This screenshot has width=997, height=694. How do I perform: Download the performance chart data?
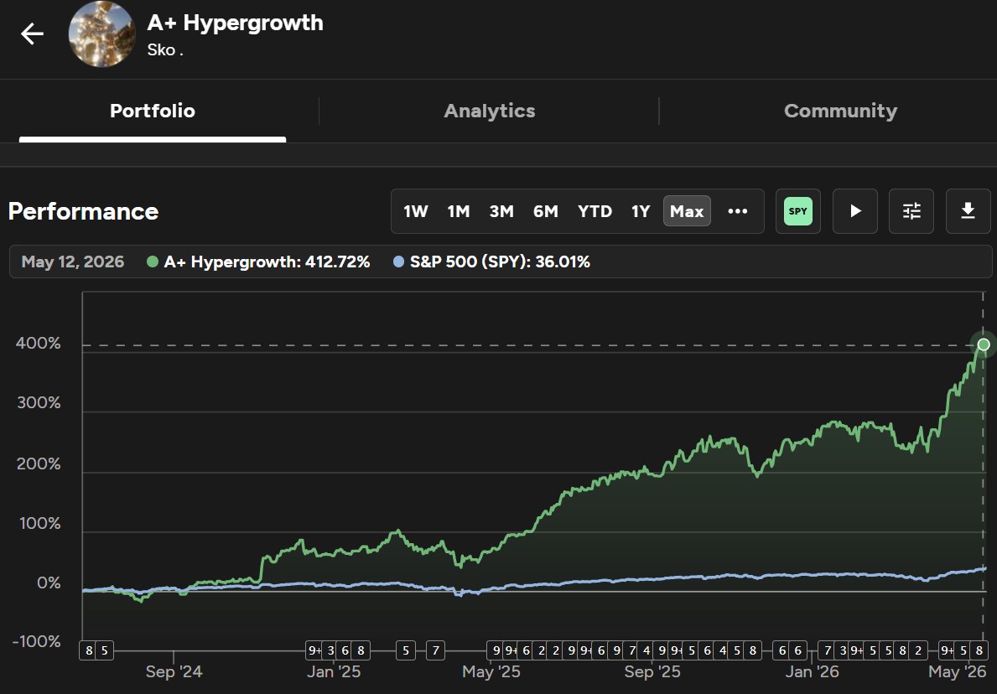click(x=968, y=211)
